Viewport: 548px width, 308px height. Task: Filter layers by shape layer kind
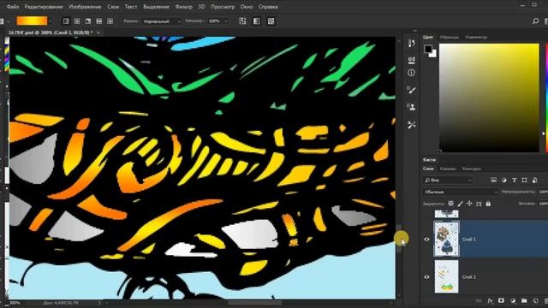(524, 181)
